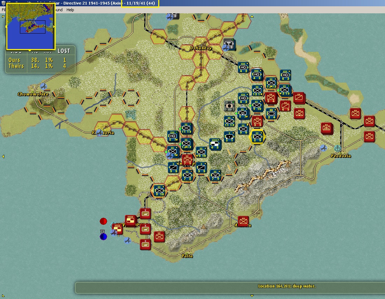Click the red cavalry stack on the railway

[x=299, y=98]
